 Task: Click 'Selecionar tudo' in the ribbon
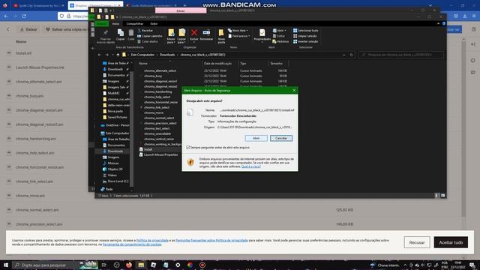(x=305, y=31)
